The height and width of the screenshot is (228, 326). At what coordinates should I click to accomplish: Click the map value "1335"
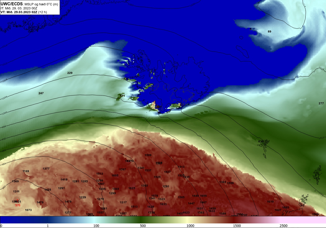(186, 177)
